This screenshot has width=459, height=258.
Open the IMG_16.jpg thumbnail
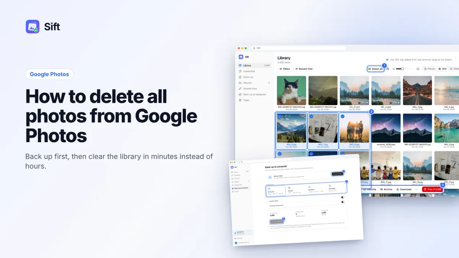pos(417,165)
